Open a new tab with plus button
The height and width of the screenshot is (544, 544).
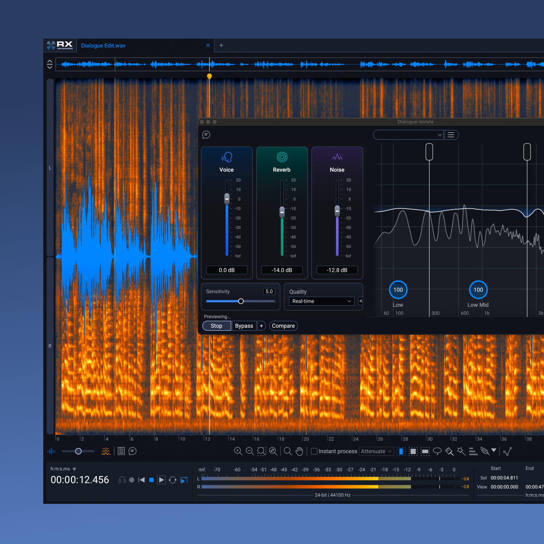pyautogui.click(x=221, y=46)
